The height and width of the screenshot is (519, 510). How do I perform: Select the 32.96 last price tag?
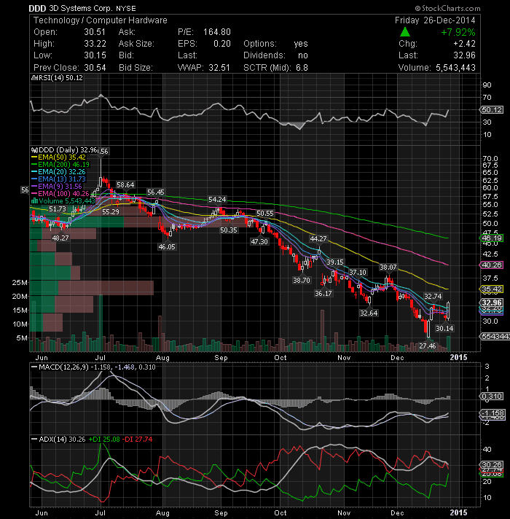(x=492, y=303)
